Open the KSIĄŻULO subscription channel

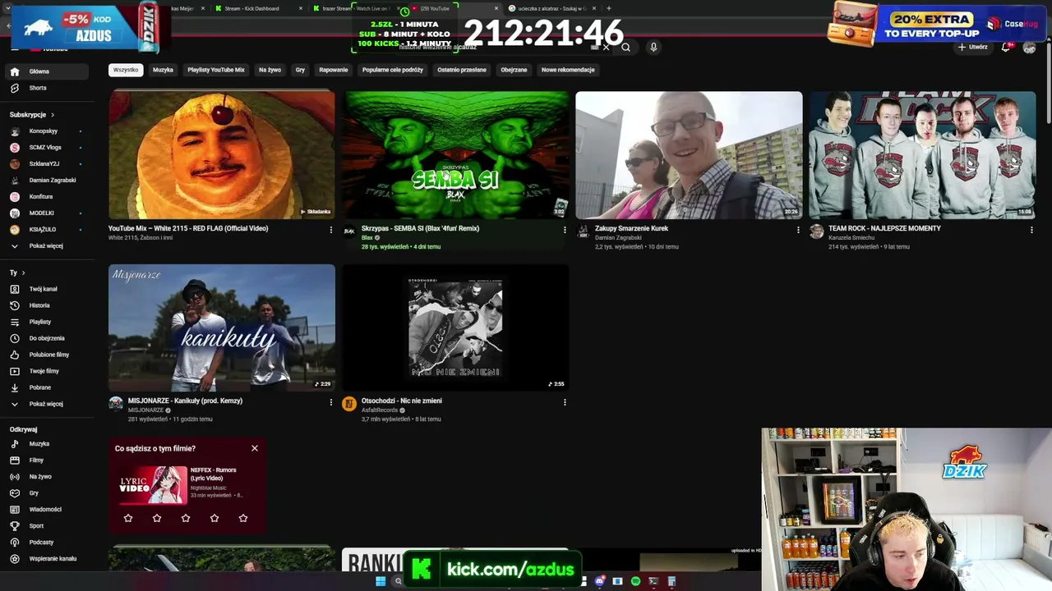click(x=48, y=230)
